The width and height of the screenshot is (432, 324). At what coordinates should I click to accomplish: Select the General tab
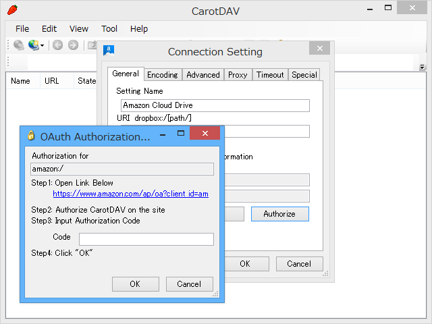click(x=126, y=74)
